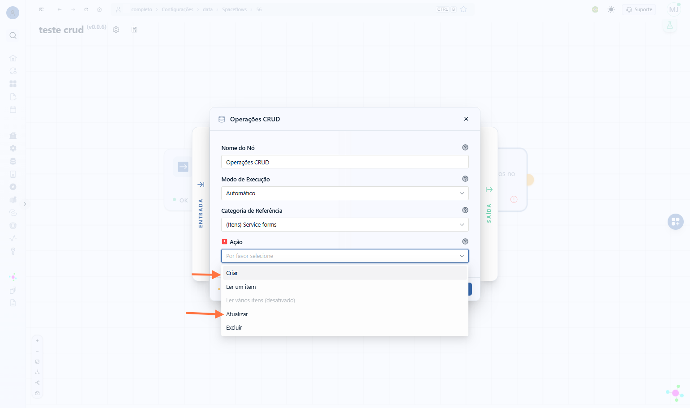
Task: Zoom in with canvas plus control
Action: tap(37, 340)
